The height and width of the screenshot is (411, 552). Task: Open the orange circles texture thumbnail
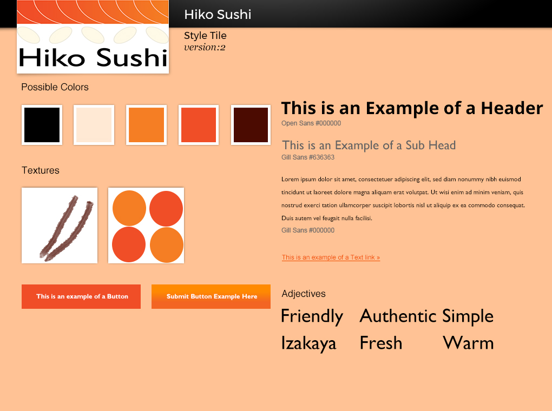[146, 226]
